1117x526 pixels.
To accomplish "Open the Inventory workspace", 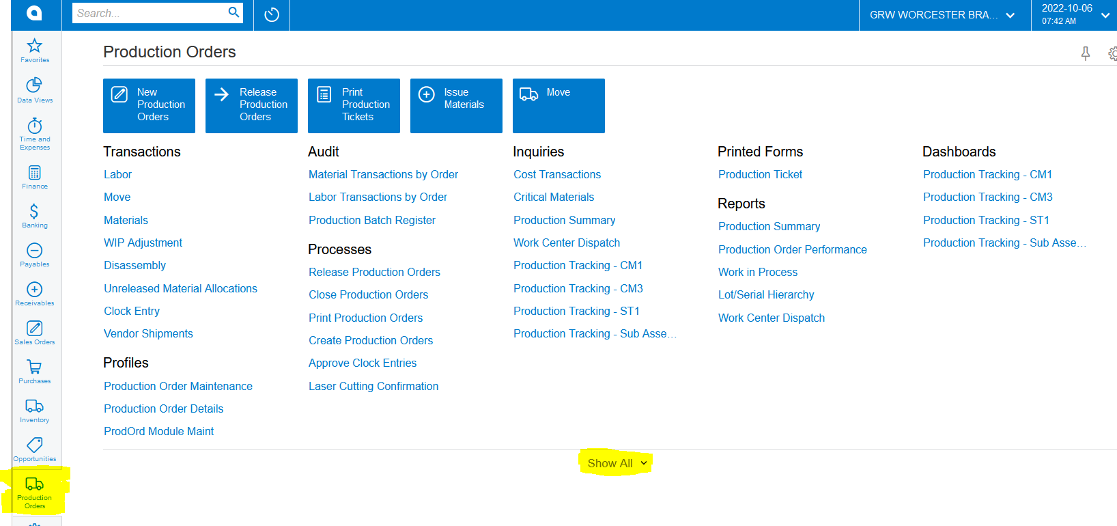I will tap(34, 410).
